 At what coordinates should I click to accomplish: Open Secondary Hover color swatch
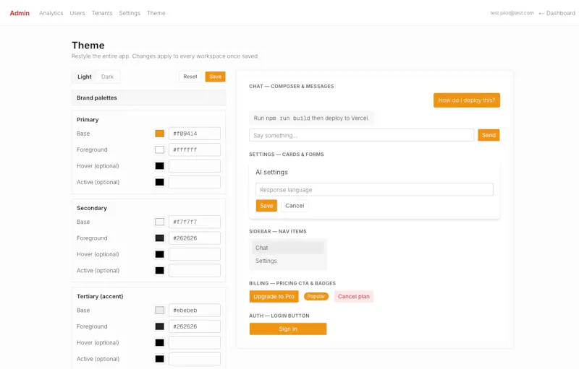159,254
